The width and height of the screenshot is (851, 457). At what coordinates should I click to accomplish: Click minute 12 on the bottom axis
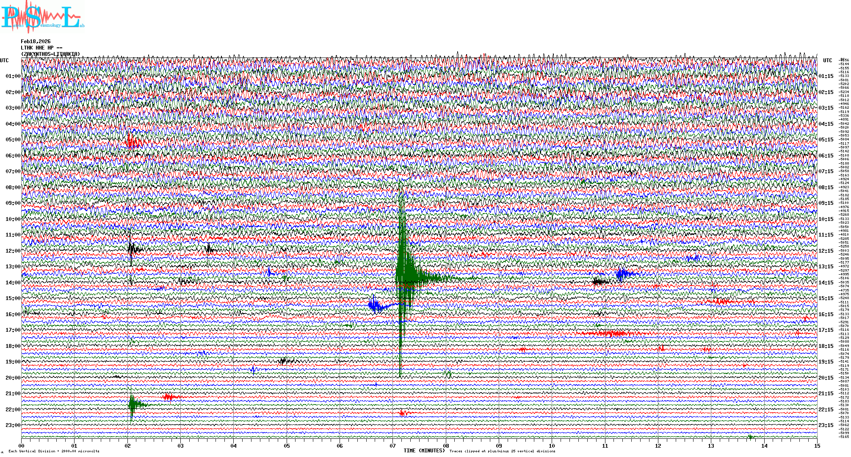tap(658, 446)
